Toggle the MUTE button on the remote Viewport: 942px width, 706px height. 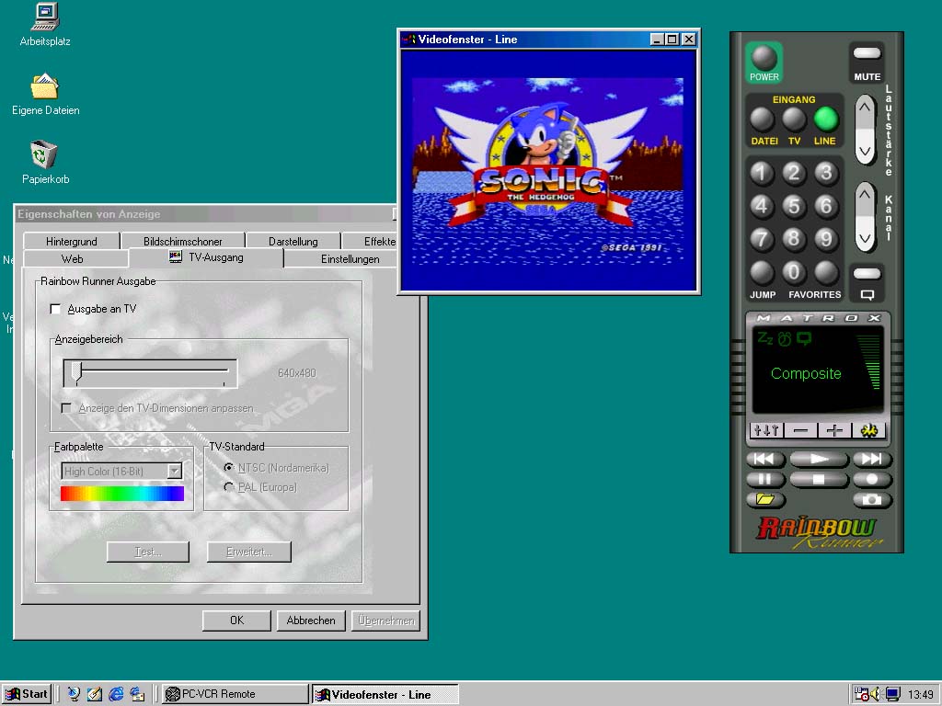tap(867, 53)
